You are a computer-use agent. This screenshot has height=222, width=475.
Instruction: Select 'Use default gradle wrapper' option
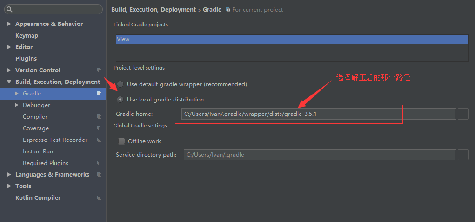(x=120, y=84)
